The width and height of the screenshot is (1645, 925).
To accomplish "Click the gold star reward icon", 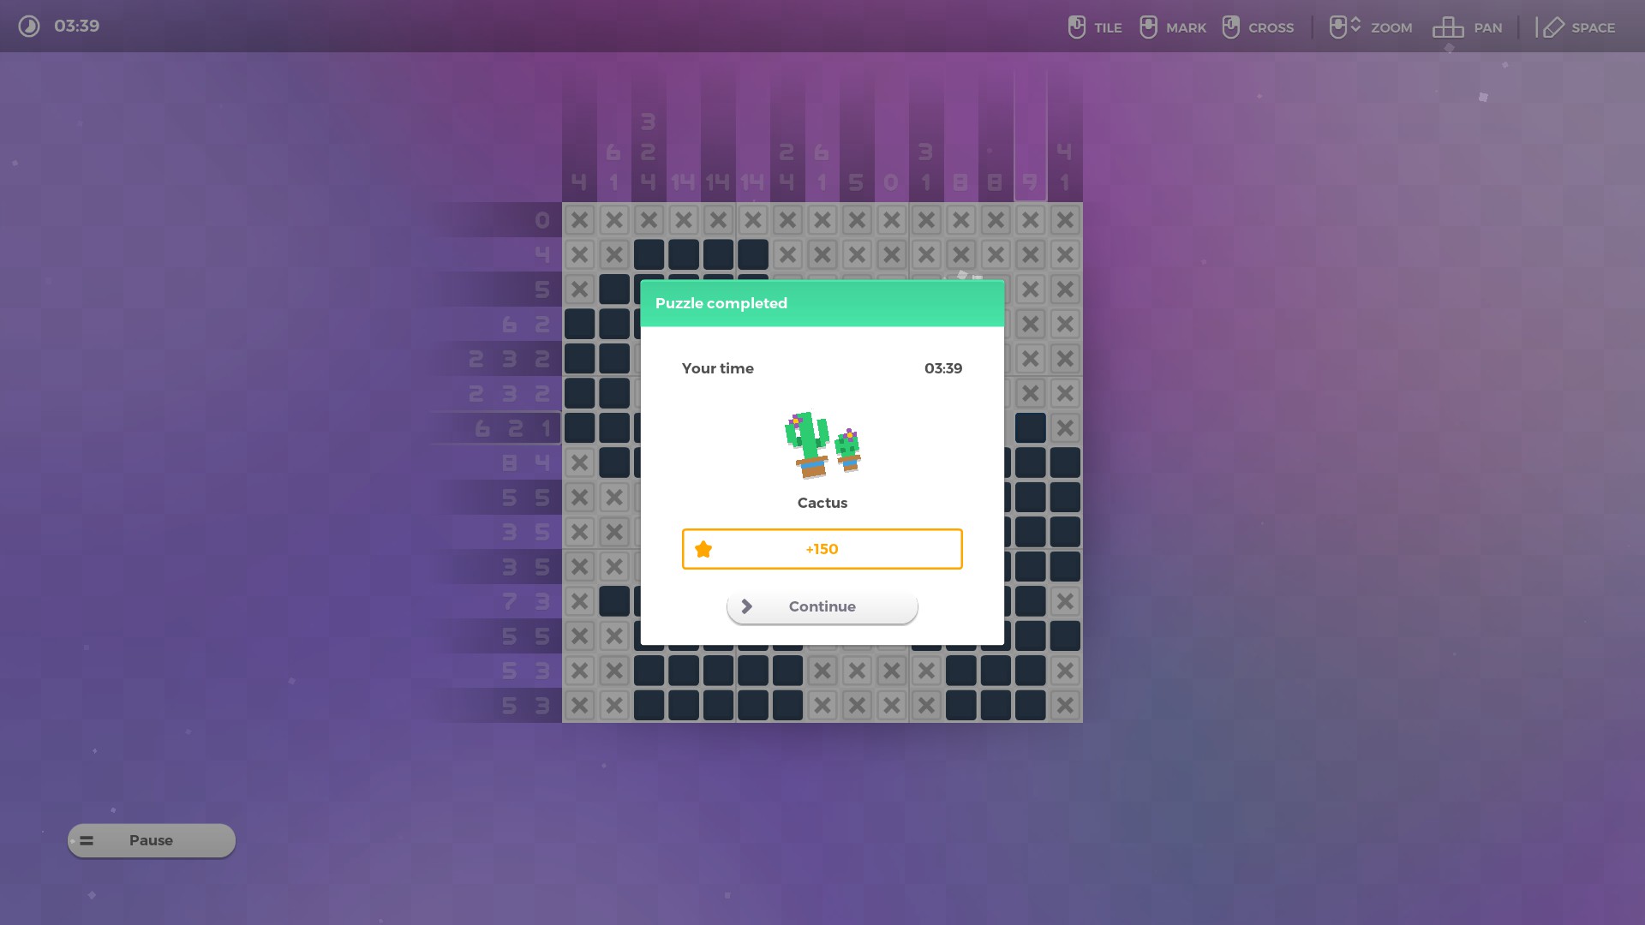I will coord(703,549).
